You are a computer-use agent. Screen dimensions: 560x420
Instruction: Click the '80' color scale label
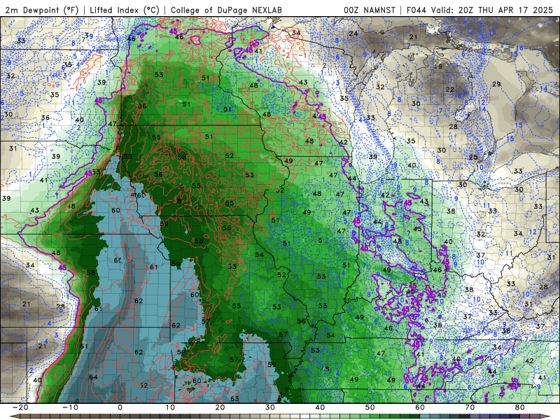pos(520,407)
